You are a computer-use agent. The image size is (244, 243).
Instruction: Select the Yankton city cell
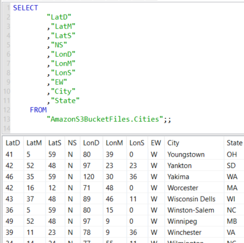point(180,166)
